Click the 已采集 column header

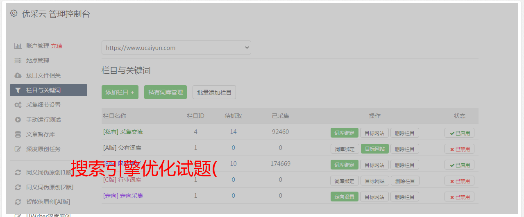[281, 116]
